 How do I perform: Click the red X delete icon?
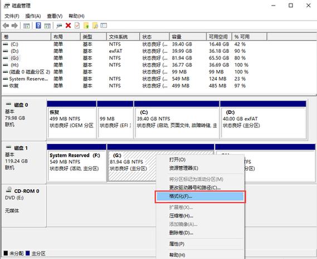coord(69,26)
